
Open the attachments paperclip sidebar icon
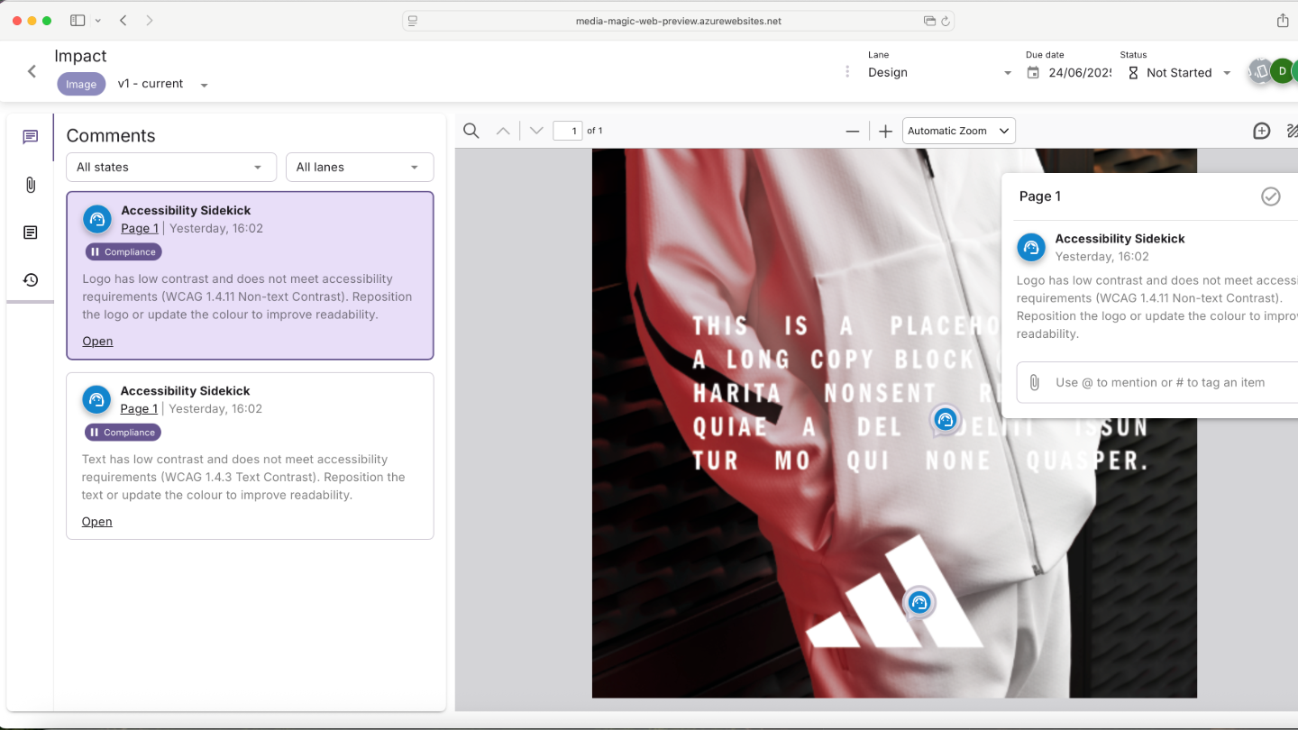31,185
